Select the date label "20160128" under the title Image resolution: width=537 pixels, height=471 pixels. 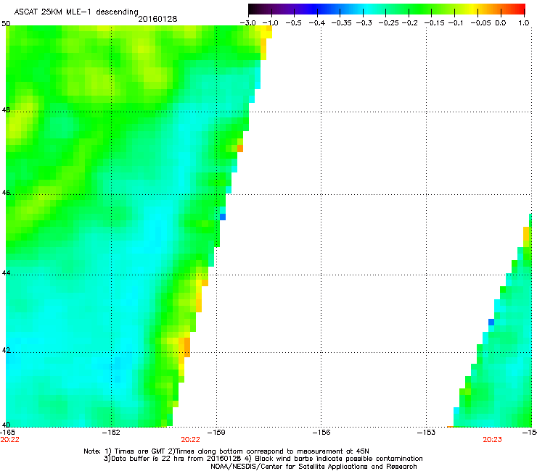click(x=157, y=19)
